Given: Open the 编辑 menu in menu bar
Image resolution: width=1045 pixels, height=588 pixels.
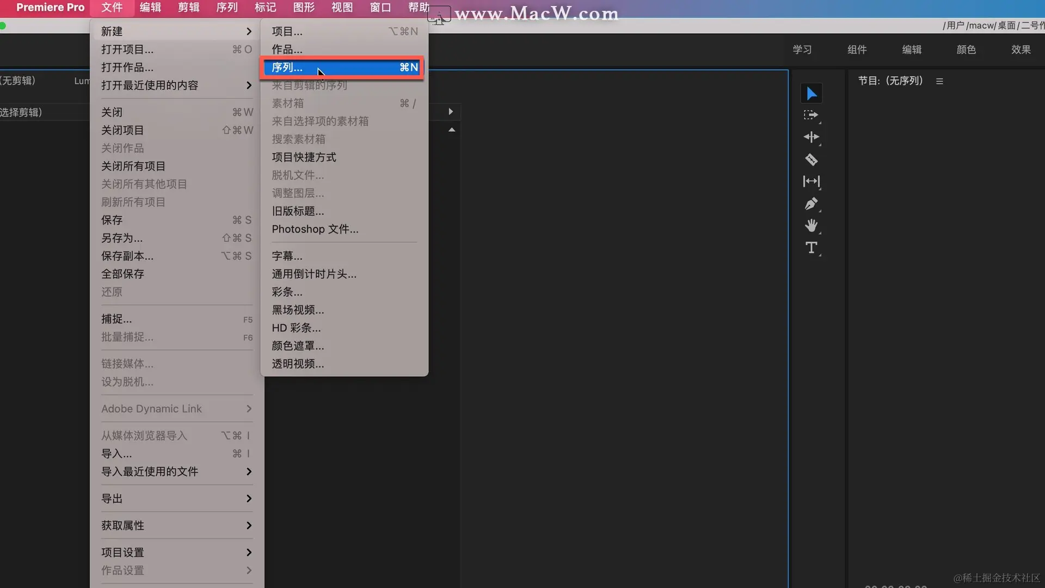Looking at the screenshot, I should (x=150, y=8).
